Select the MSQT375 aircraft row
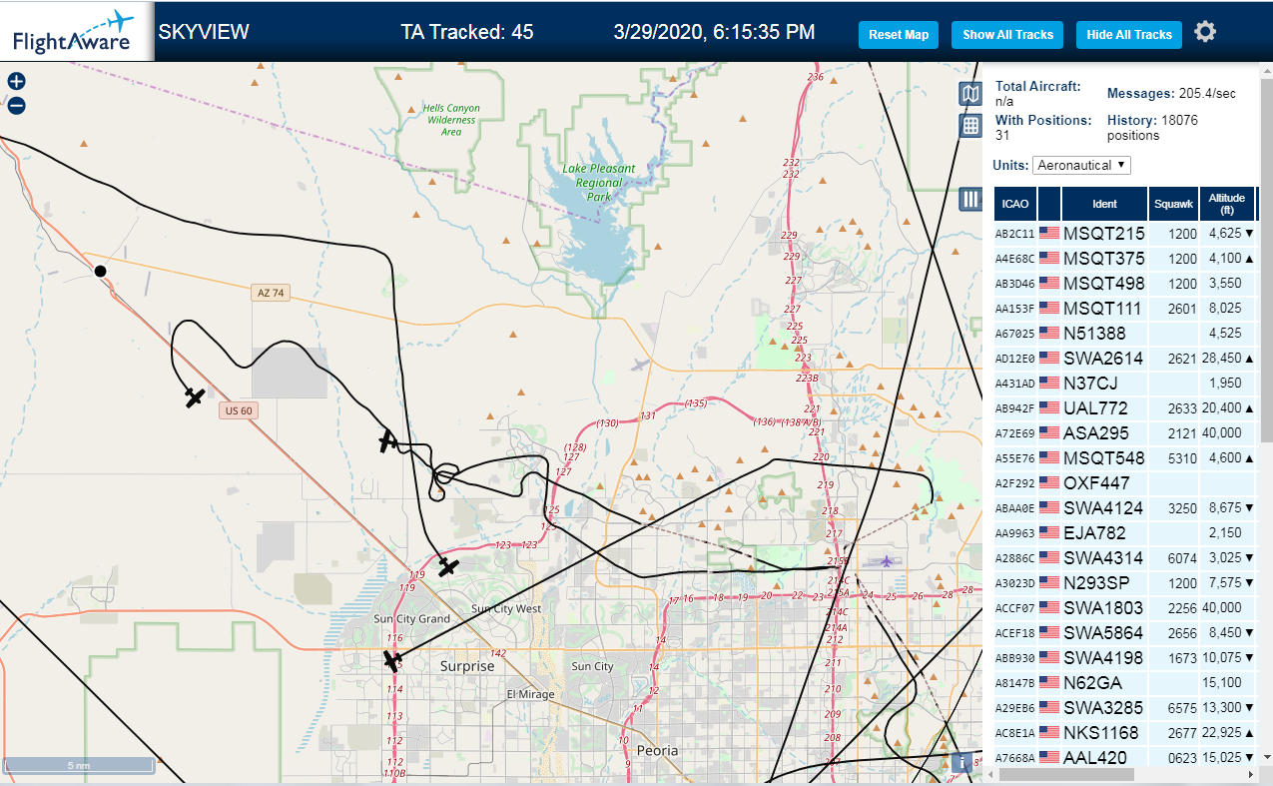 click(1125, 258)
